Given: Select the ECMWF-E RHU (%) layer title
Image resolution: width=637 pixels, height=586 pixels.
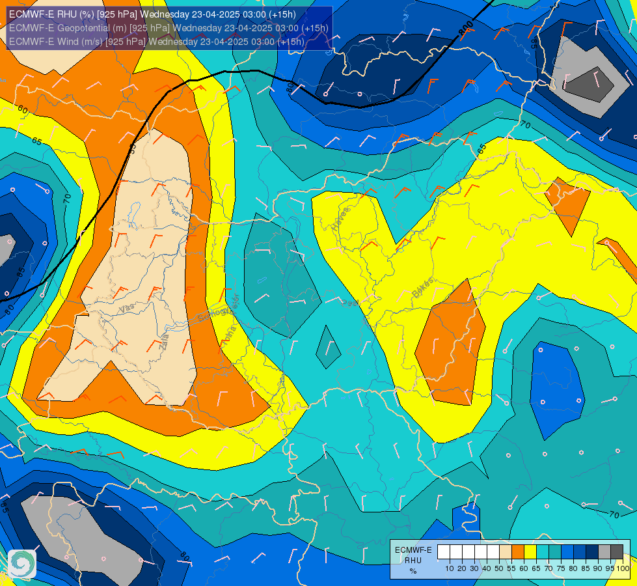Looking at the screenshot, I should pos(152,14).
